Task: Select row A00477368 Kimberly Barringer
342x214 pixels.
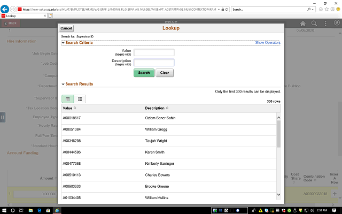Action: 169,164
